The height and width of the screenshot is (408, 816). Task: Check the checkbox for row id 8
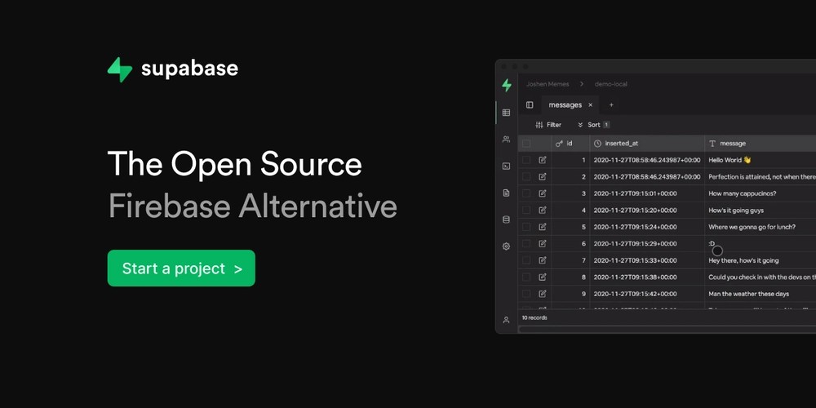(x=526, y=277)
